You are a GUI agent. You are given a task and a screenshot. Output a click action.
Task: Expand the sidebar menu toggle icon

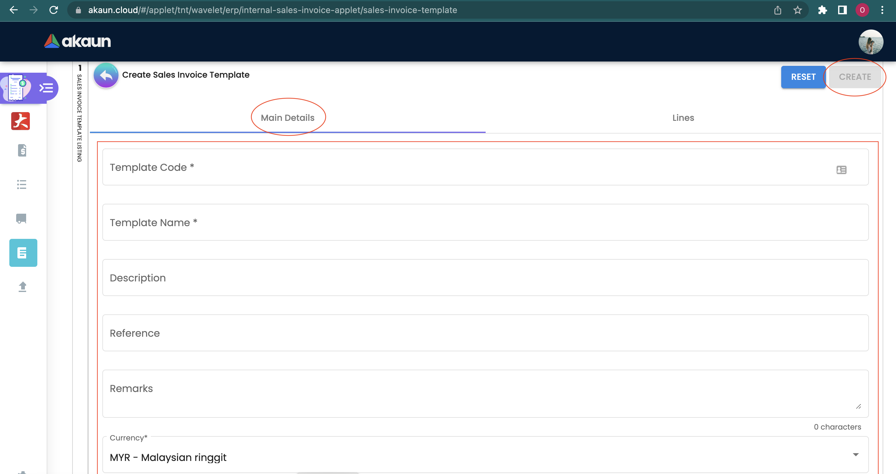click(x=46, y=88)
